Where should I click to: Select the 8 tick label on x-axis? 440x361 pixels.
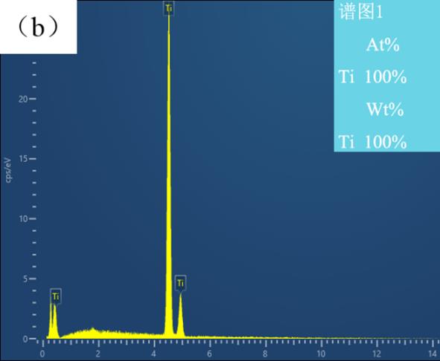[x=265, y=354]
